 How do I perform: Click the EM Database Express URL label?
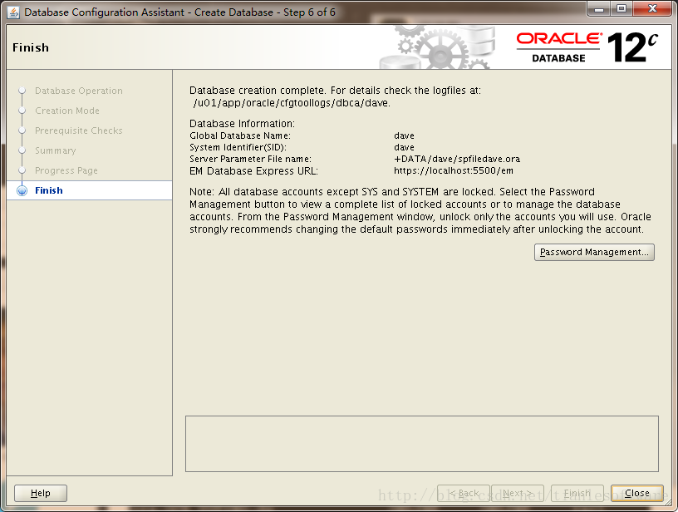253,171
